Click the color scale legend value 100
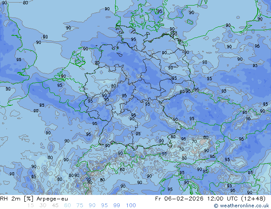271x209 pixels. click(x=131, y=206)
